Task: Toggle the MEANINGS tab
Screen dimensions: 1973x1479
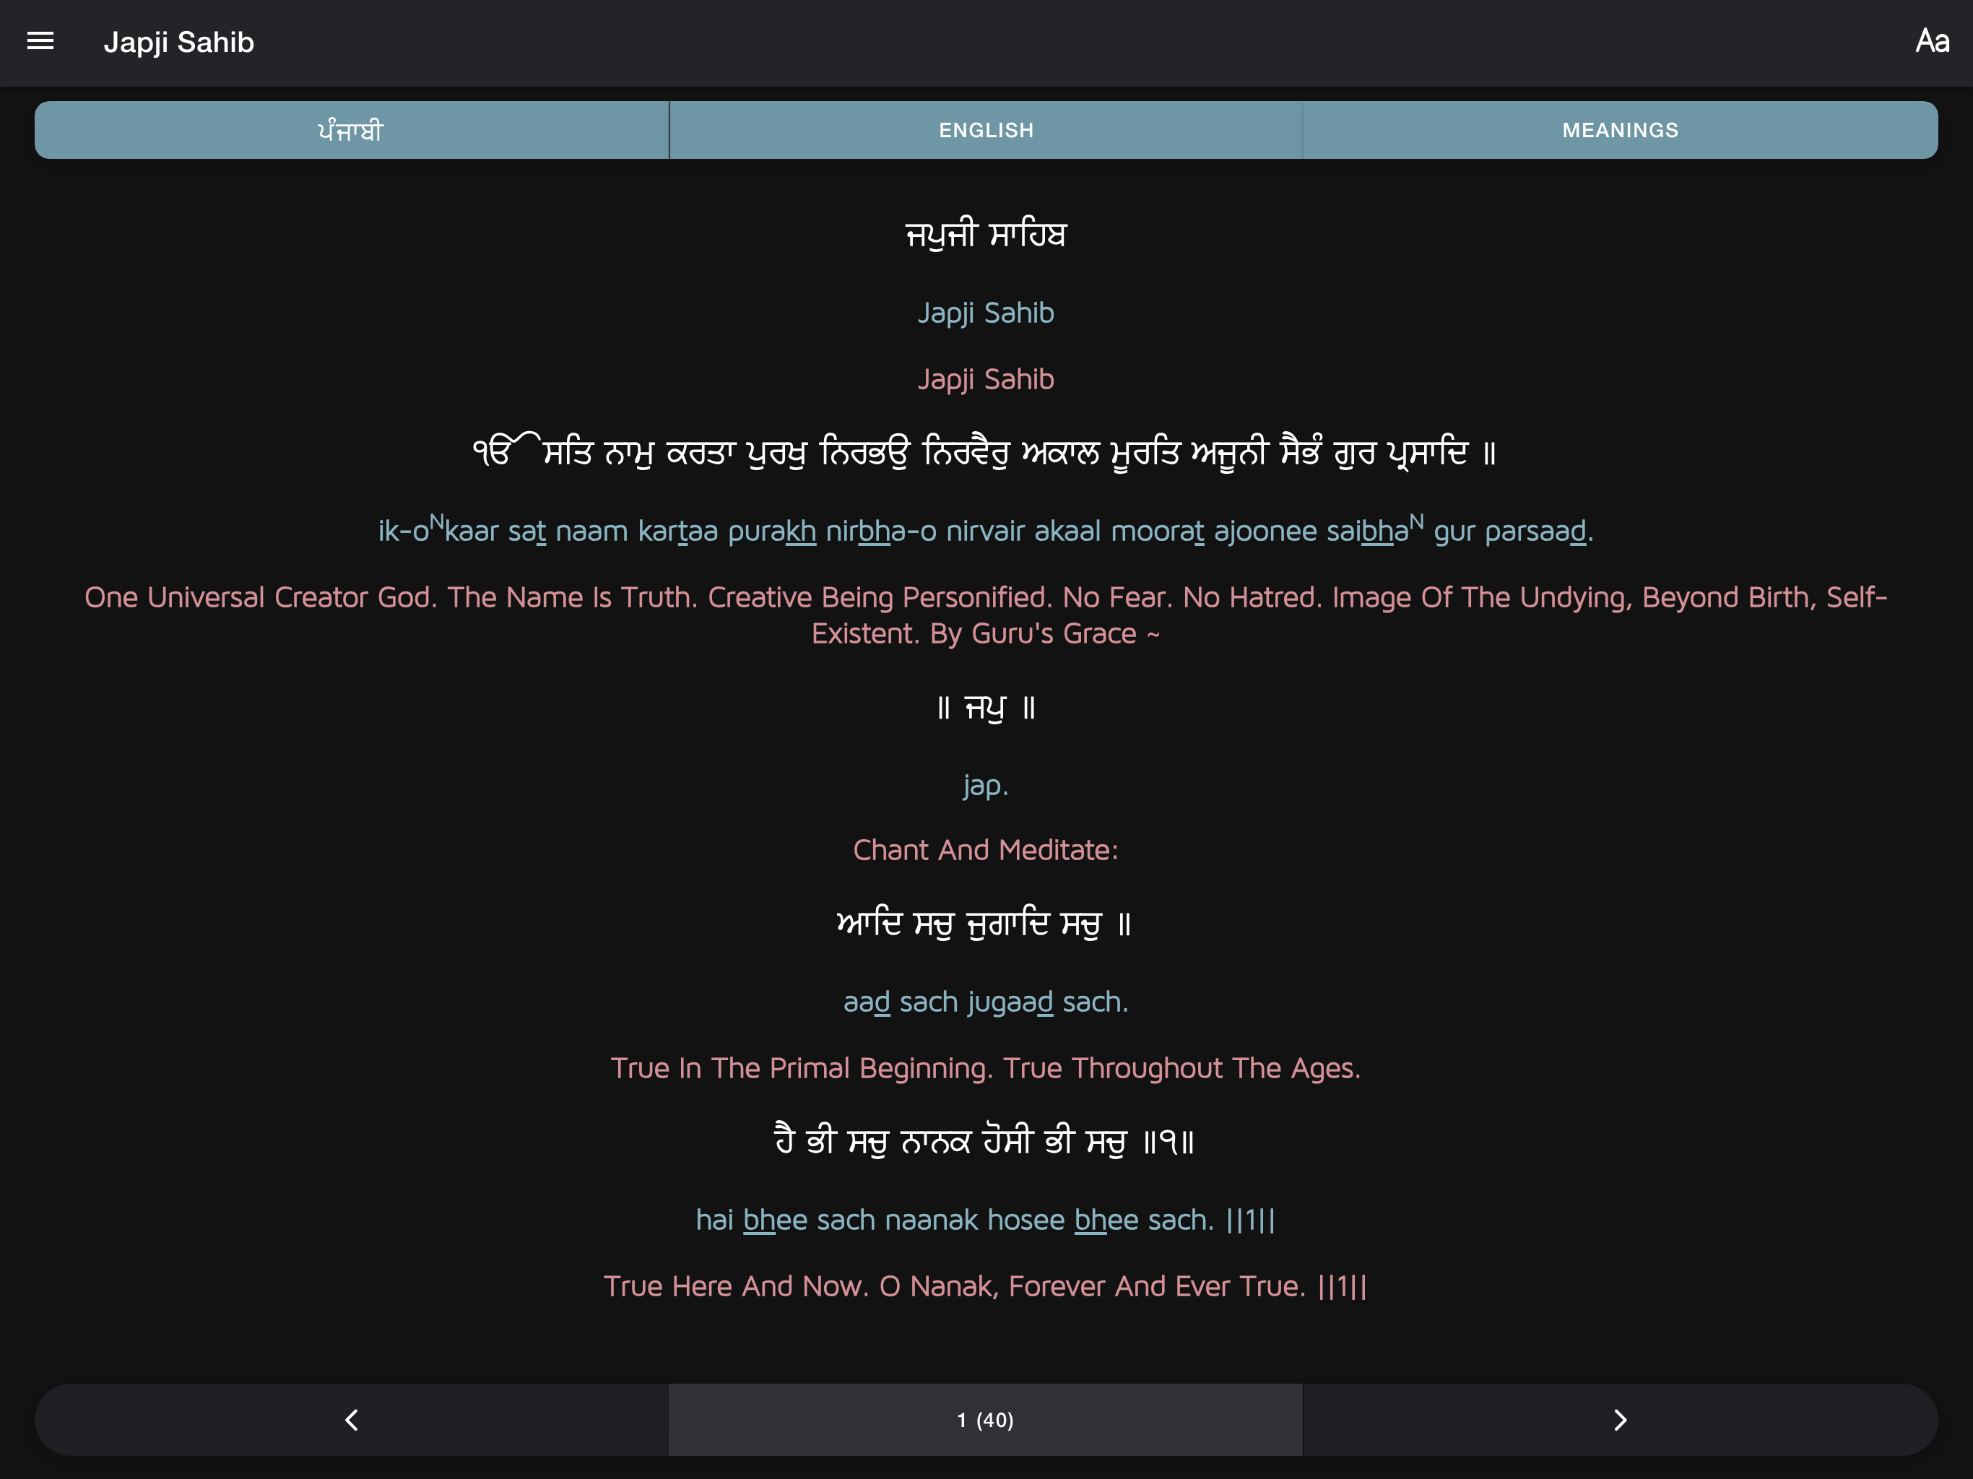Action: click(x=1621, y=130)
